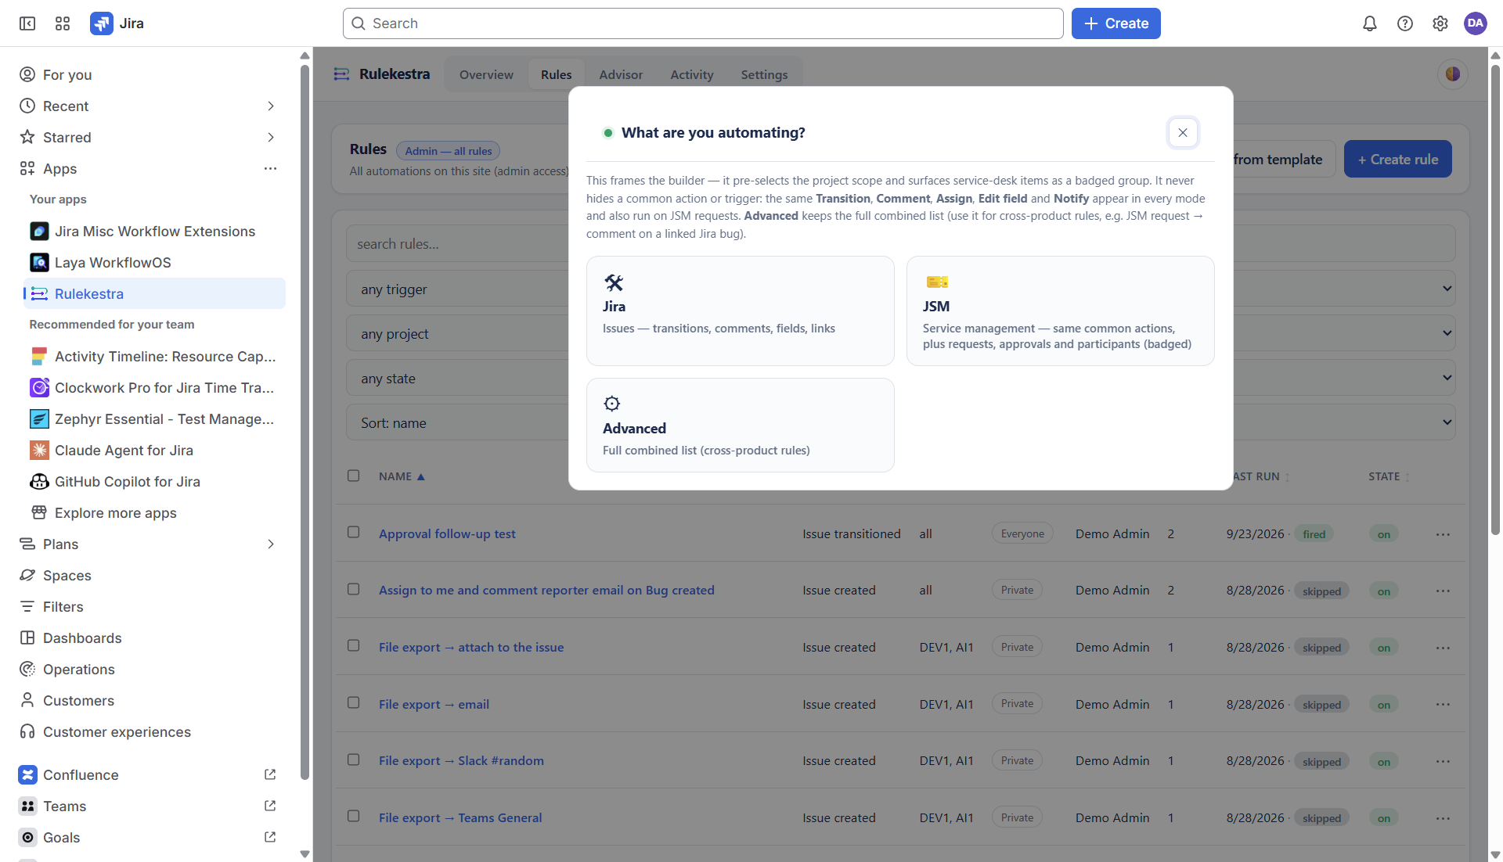Choose the Jira automation card
This screenshot has height=862, width=1503.
point(741,311)
